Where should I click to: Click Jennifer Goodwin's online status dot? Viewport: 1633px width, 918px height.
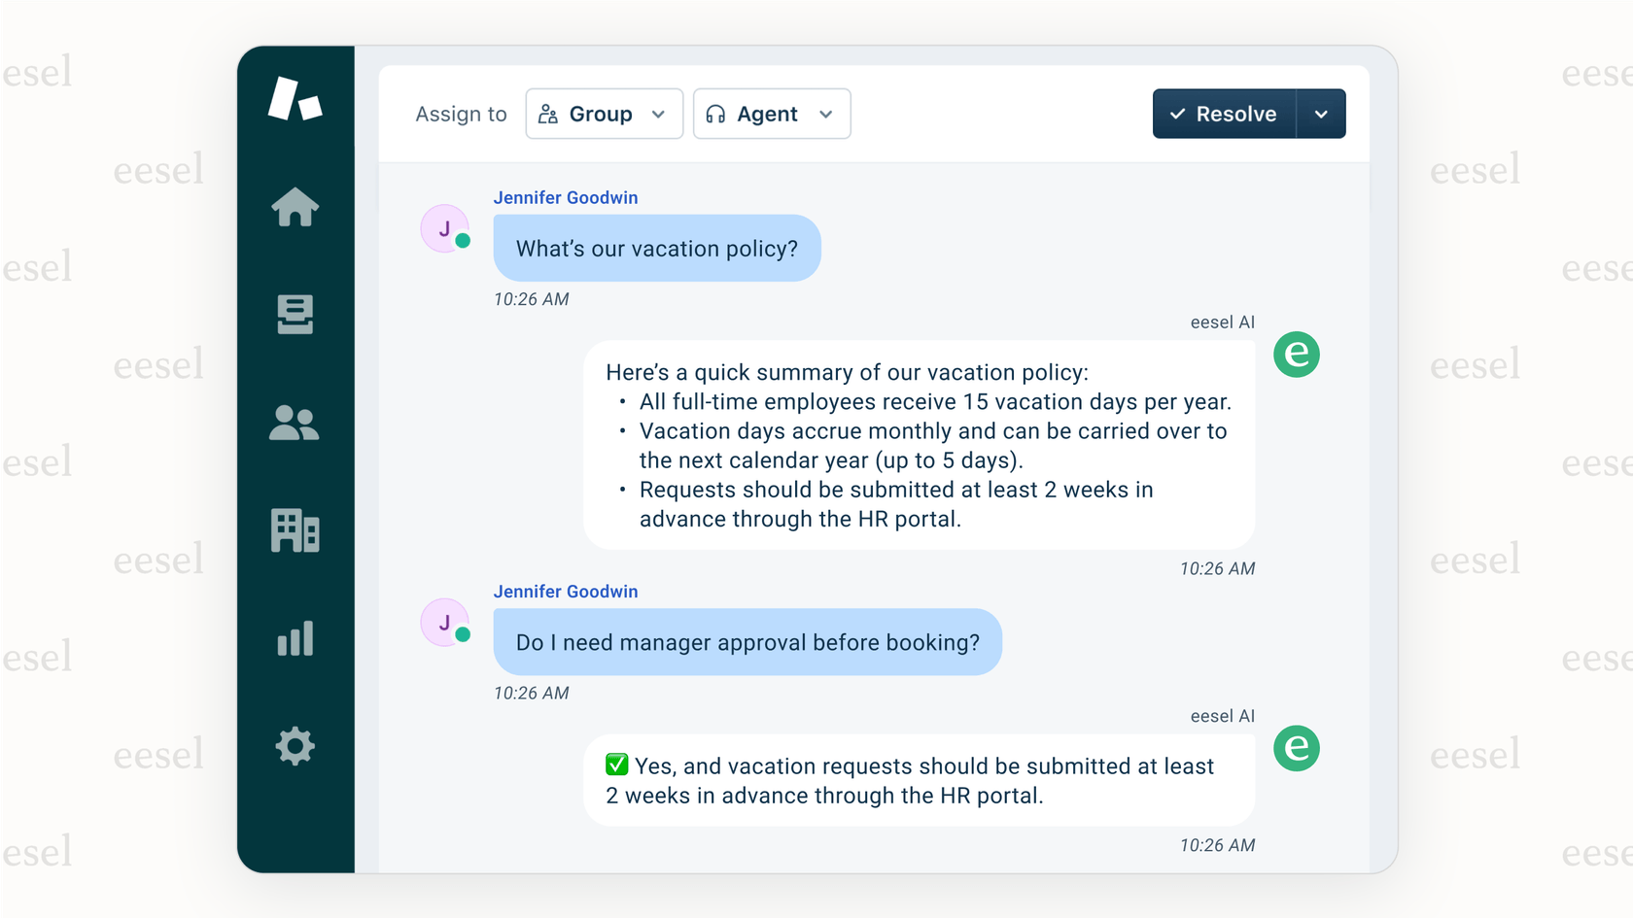464,242
